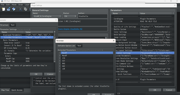Select Color Settings parameter row
The width and height of the screenshot is (180, 95).
143,32
